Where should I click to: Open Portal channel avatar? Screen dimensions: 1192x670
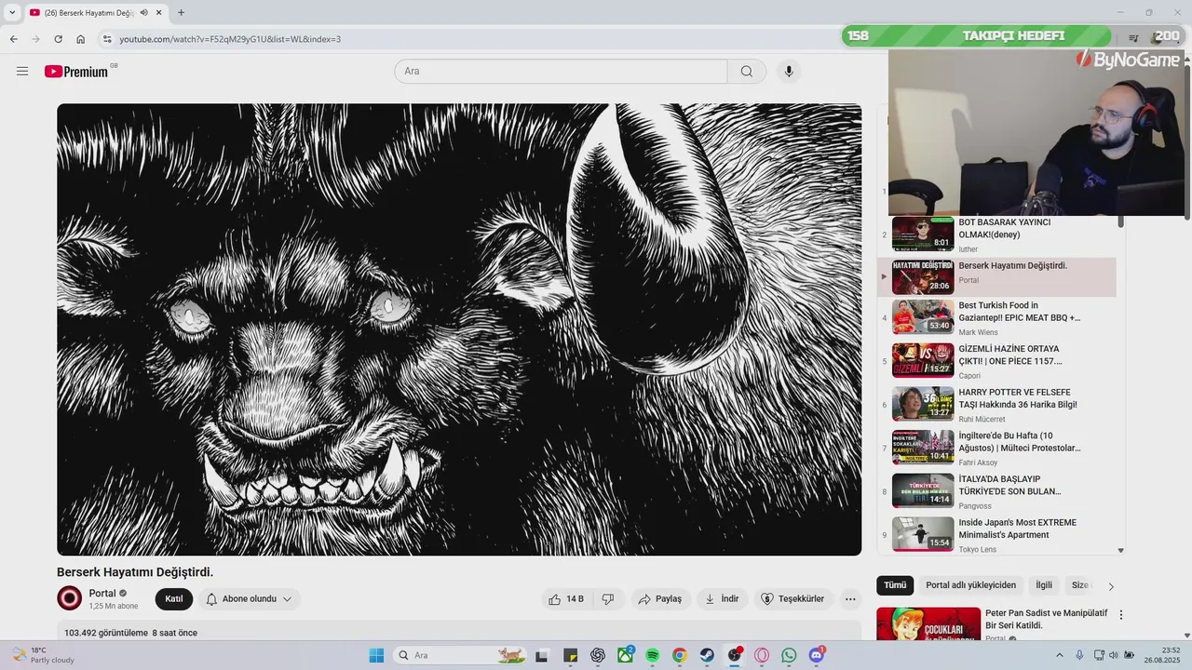tap(70, 598)
